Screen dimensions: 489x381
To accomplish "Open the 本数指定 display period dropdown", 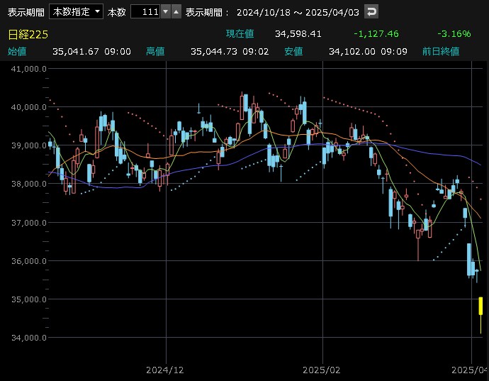I will [x=76, y=12].
